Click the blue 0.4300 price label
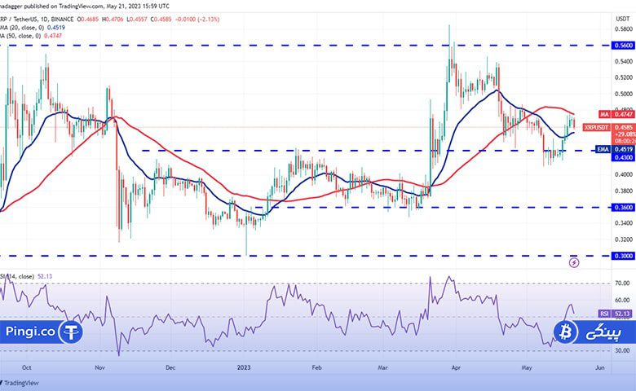This screenshot has height=391, width=636. 623,157
